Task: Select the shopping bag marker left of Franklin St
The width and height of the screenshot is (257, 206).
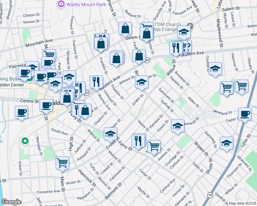Action: tap(101, 44)
